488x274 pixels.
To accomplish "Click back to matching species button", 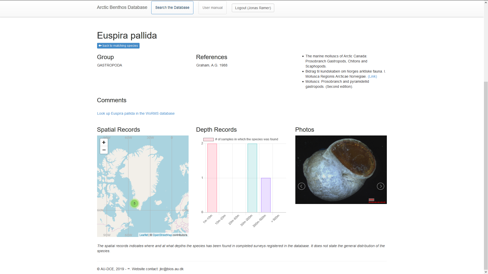I will tap(118, 46).
